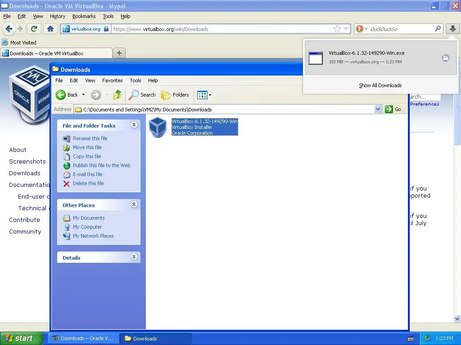Image resolution: width=461 pixels, height=345 pixels.
Task: Click Show All Downloads
Action: [380, 85]
